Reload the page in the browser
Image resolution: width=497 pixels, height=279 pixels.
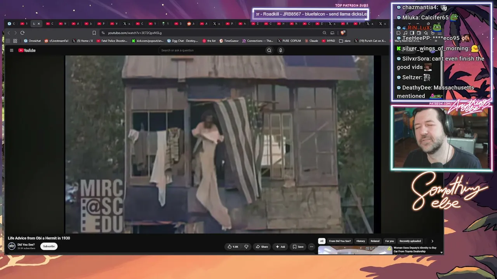[x=23, y=33]
